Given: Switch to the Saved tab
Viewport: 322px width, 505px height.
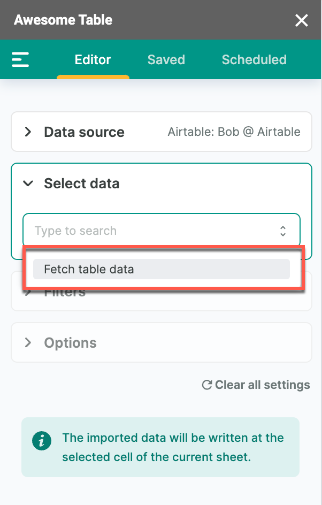Looking at the screenshot, I should [166, 59].
